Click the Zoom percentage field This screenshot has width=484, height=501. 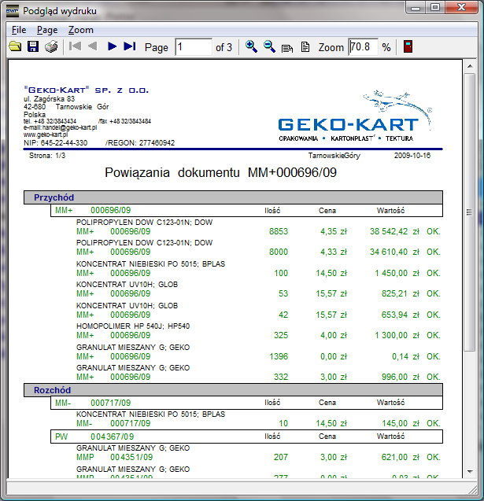(362, 47)
